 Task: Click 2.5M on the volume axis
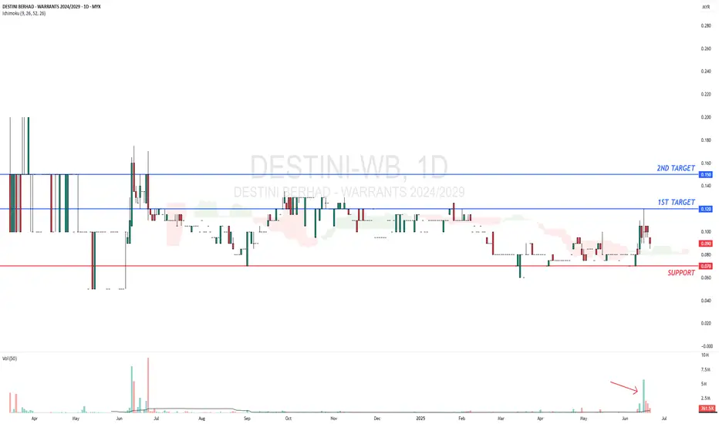705,399
